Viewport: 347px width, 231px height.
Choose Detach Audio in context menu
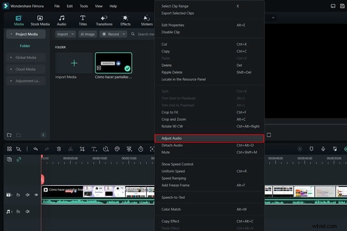click(209, 145)
